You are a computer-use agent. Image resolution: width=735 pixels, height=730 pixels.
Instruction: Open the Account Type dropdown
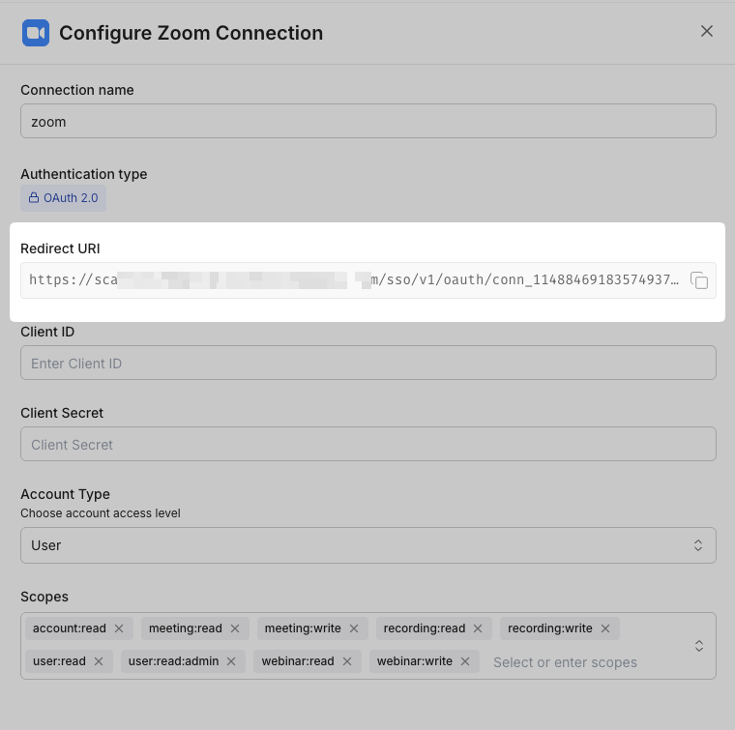click(x=367, y=545)
